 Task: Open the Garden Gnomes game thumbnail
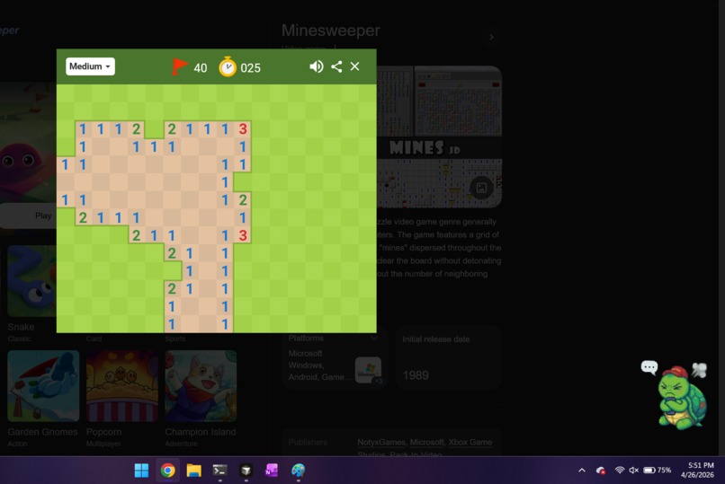[x=43, y=386]
